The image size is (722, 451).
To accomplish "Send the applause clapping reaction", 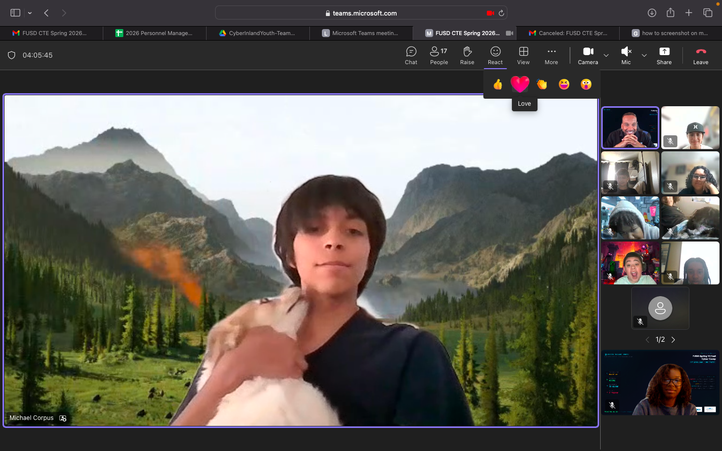I will pyautogui.click(x=542, y=84).
